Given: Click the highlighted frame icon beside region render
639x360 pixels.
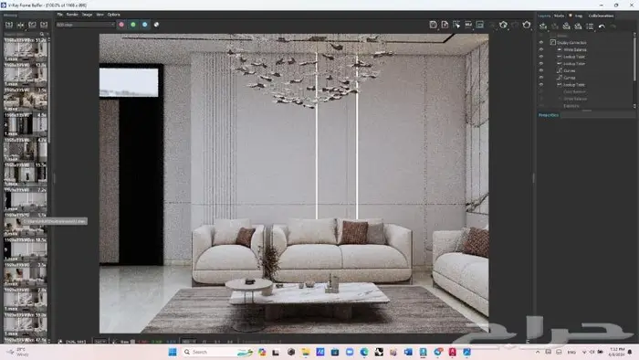Looking at the screenshot, I should [480, 25].
